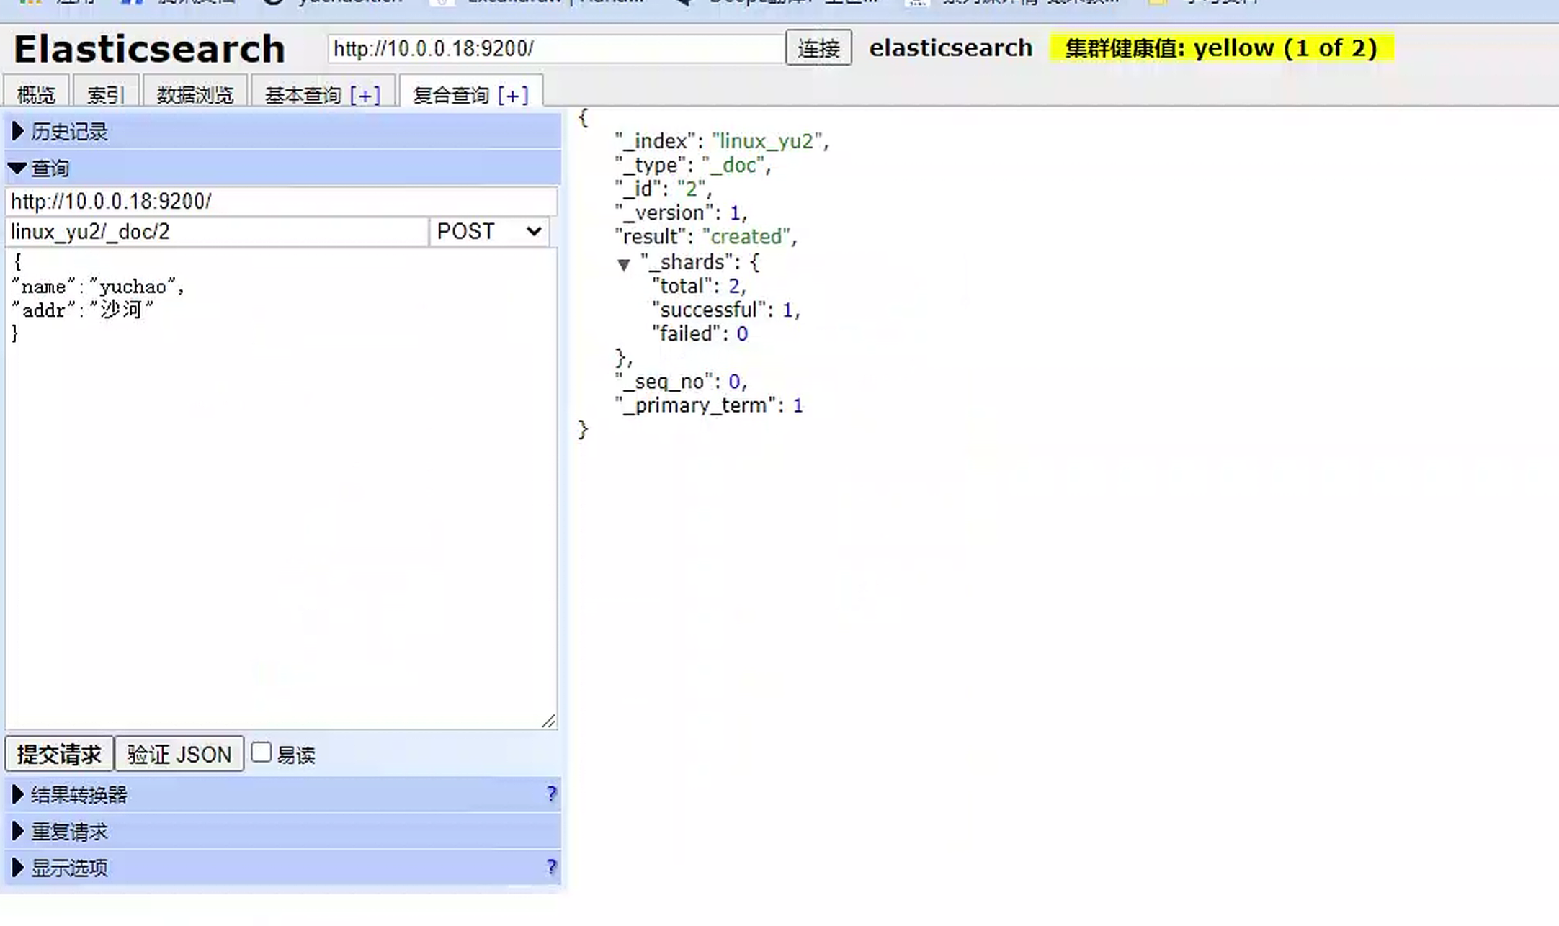Viewport: 1559px width, 926px height.
Task: Switch to the 数据浏览 tab
Action: [193, 92]
